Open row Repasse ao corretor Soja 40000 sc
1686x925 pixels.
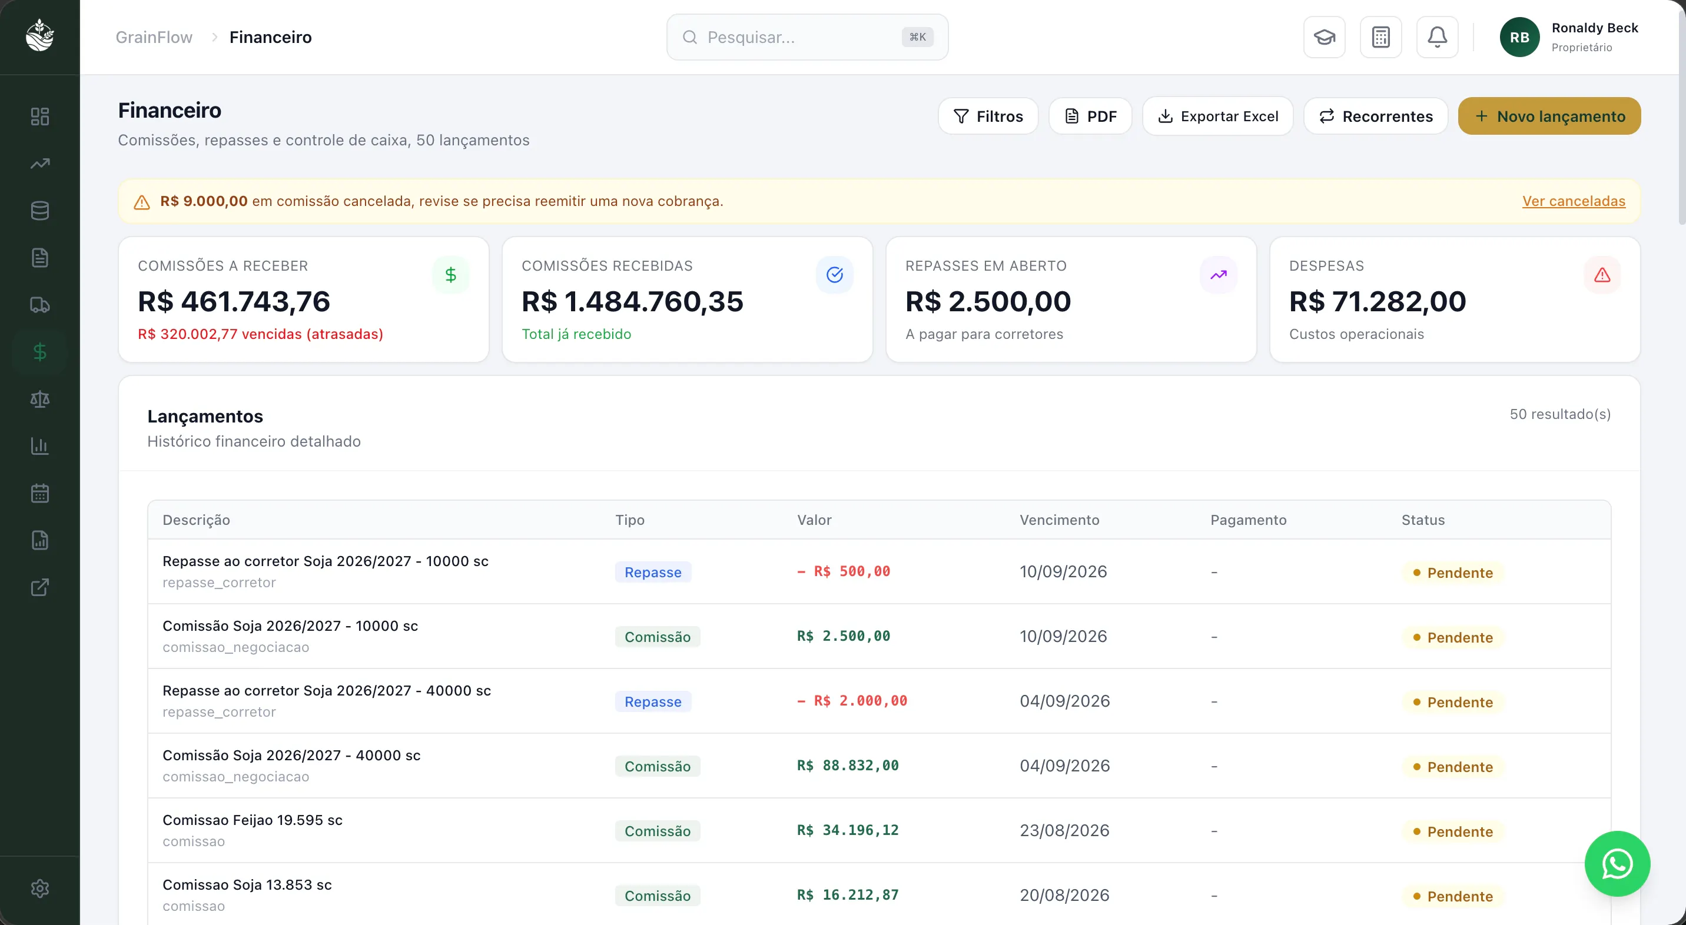[879, 701]
